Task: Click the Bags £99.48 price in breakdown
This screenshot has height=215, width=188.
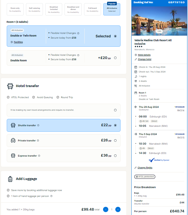Action: click(x=180, y=195)
